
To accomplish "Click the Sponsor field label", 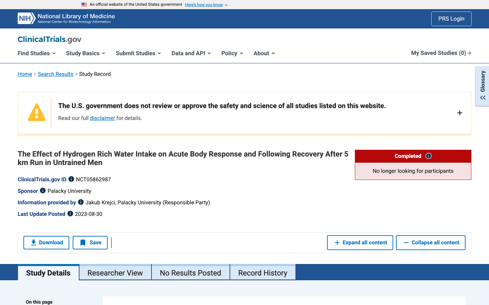I will [x=28, y=191].
